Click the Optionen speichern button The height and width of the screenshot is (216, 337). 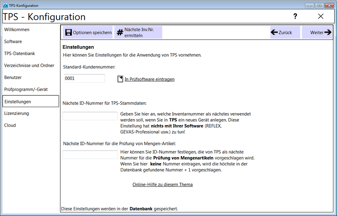(x=88, y=33)
